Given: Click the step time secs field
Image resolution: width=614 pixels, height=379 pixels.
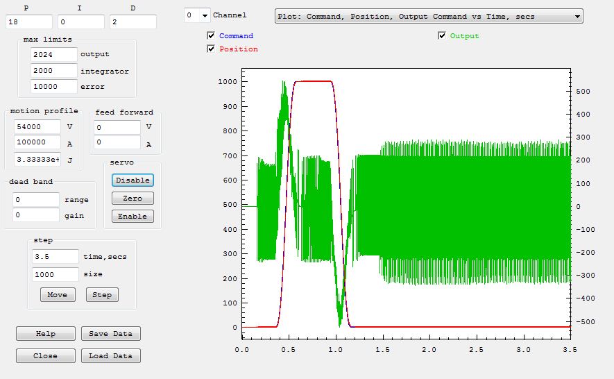Looking at the screenshot, I should pyautogui.click(x=55, y=256).
